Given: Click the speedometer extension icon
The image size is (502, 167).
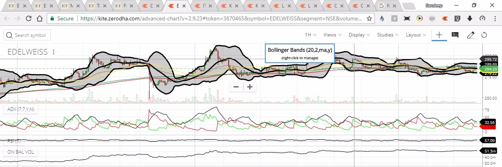Looking at the screenshot, I should [x=482, y=18].
